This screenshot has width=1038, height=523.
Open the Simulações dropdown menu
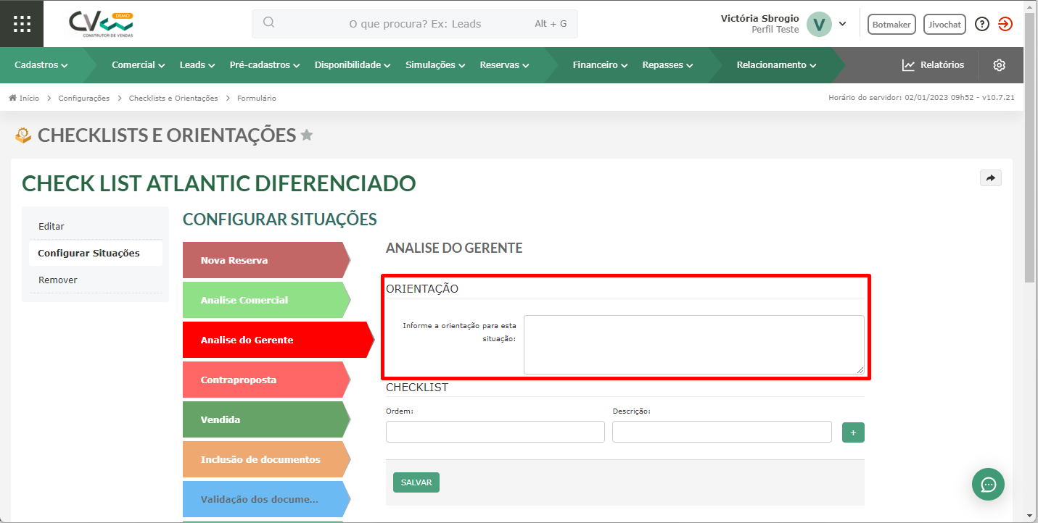pos(435,65)
